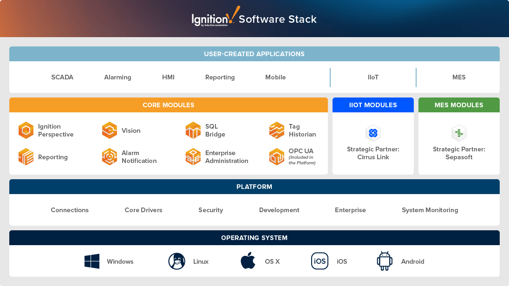The height and width of the screenshot is (286, 509).
Task: Click the MES Modules green header
Action: pyautogui.click(x=459, y=105)
